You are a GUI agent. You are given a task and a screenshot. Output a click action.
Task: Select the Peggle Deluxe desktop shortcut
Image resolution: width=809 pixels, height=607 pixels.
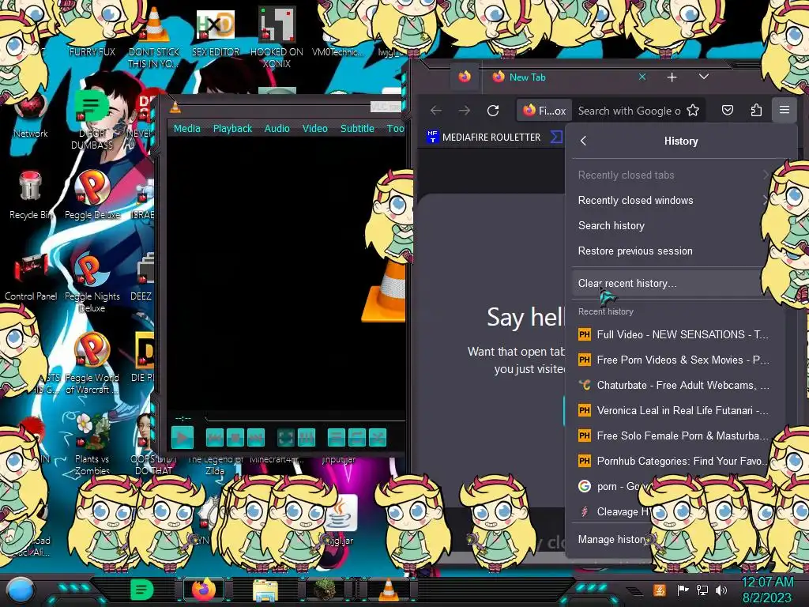pyautogui.click(x=92, y=195)
